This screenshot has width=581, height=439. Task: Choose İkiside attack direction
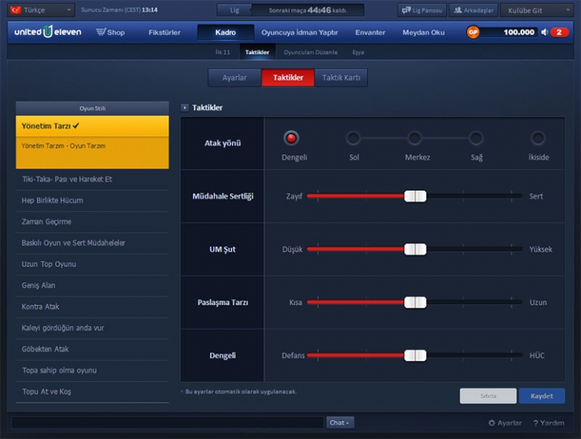538,138
